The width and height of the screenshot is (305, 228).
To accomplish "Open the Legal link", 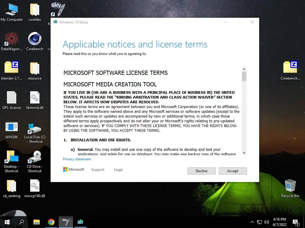I will 118,170.
